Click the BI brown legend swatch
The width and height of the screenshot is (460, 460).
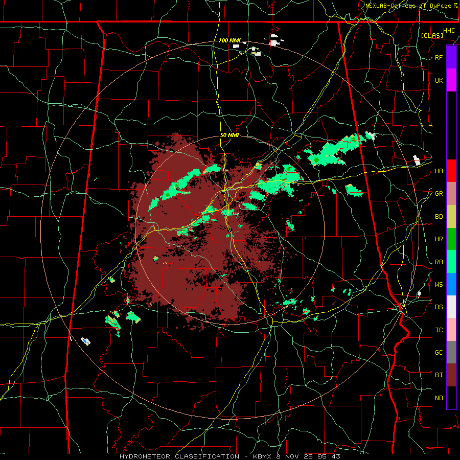coord(451,375)
